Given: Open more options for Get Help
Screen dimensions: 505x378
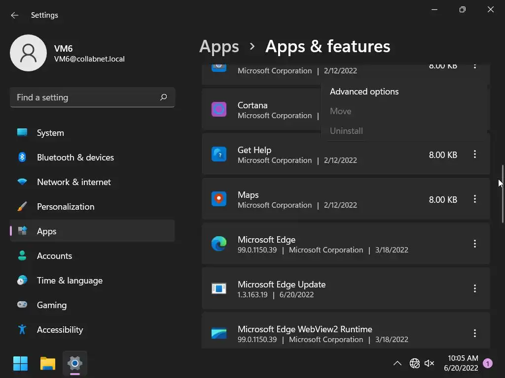Looking at the screenshot, I should coord(474,154).
